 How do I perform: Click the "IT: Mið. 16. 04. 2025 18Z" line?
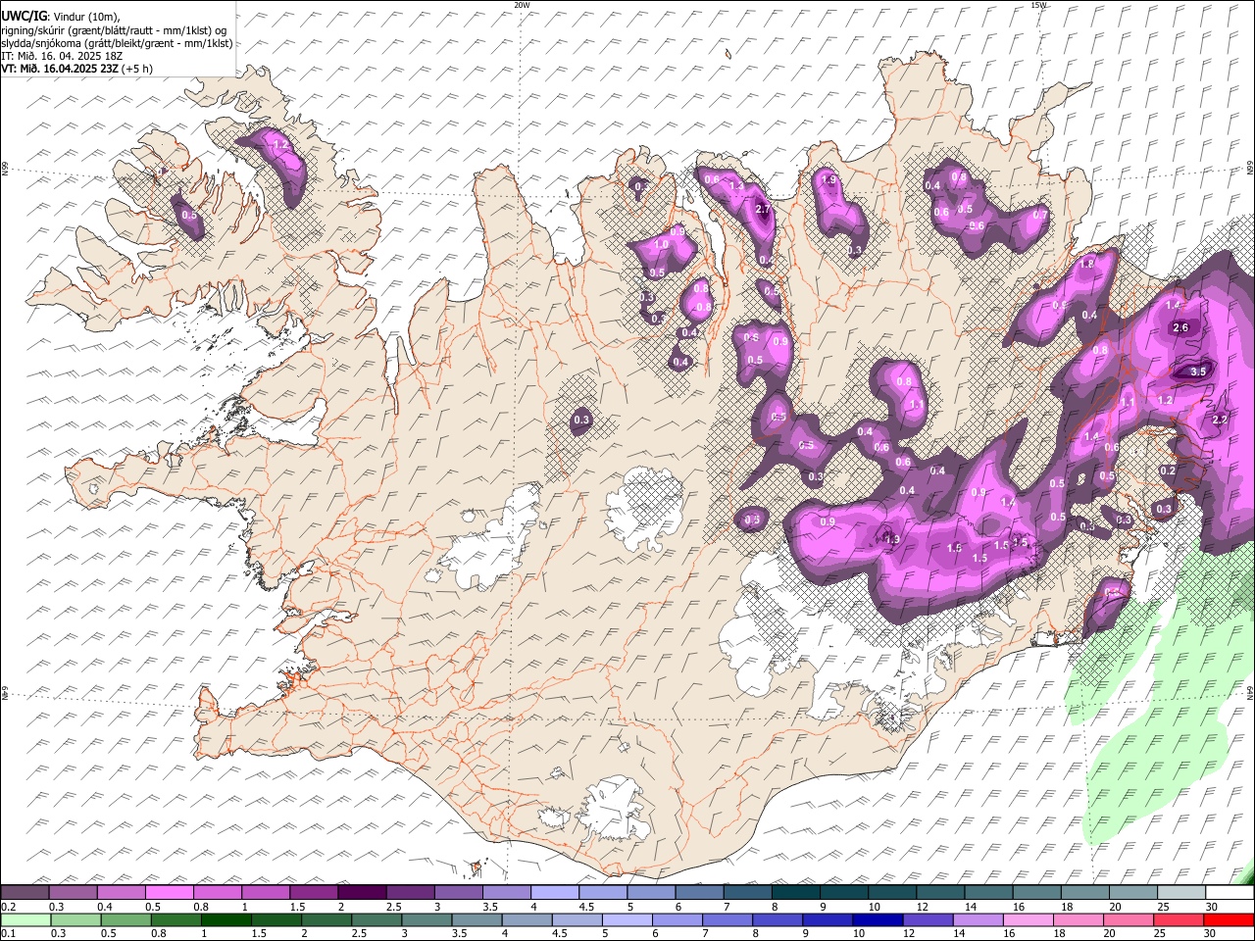(61, 56)
